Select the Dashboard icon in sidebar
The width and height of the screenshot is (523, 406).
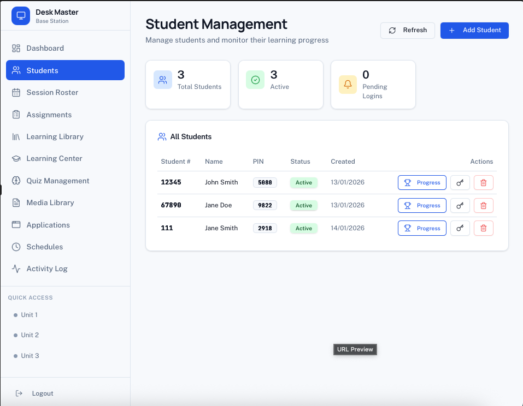coord(17,48)
